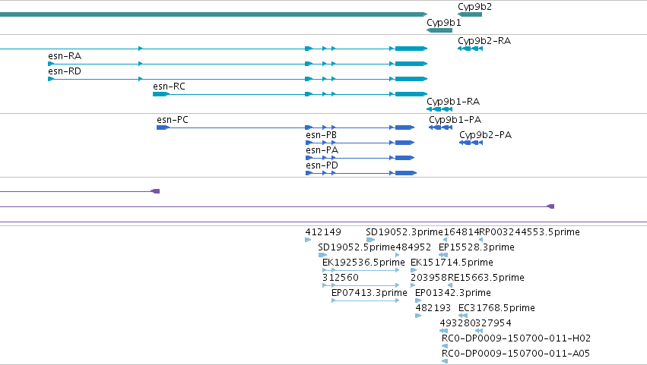Click the Cyp9b1-RA transcript glyph

click(x=439, y=109)
